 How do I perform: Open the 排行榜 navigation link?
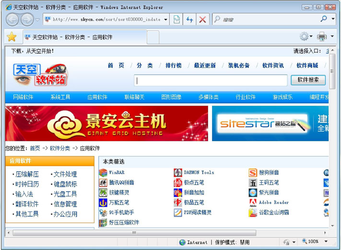(x=173, y=65)
